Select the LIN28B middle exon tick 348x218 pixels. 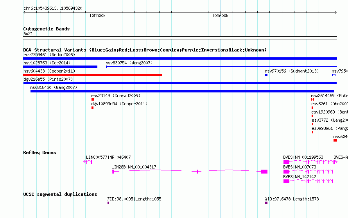(x=197, y=172)
